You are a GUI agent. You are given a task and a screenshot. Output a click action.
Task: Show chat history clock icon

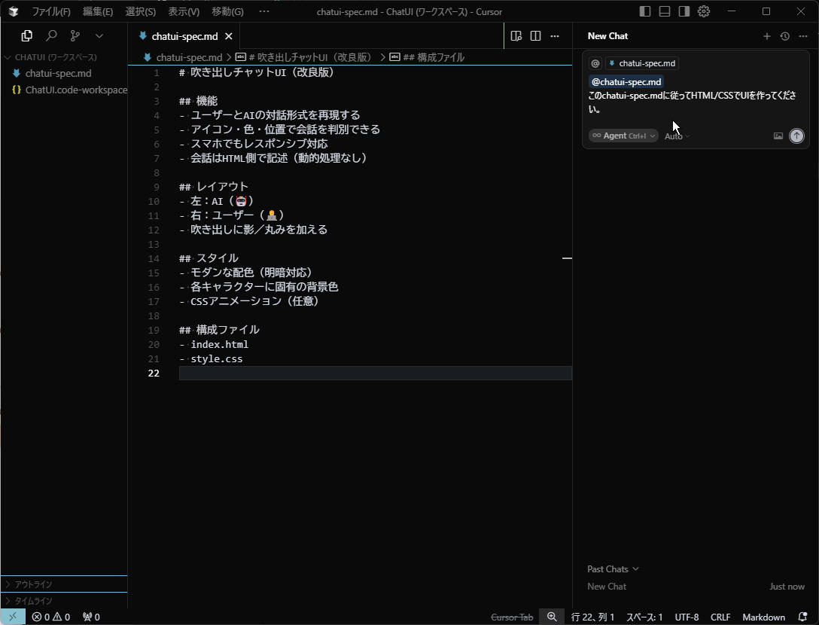[784, 36]
